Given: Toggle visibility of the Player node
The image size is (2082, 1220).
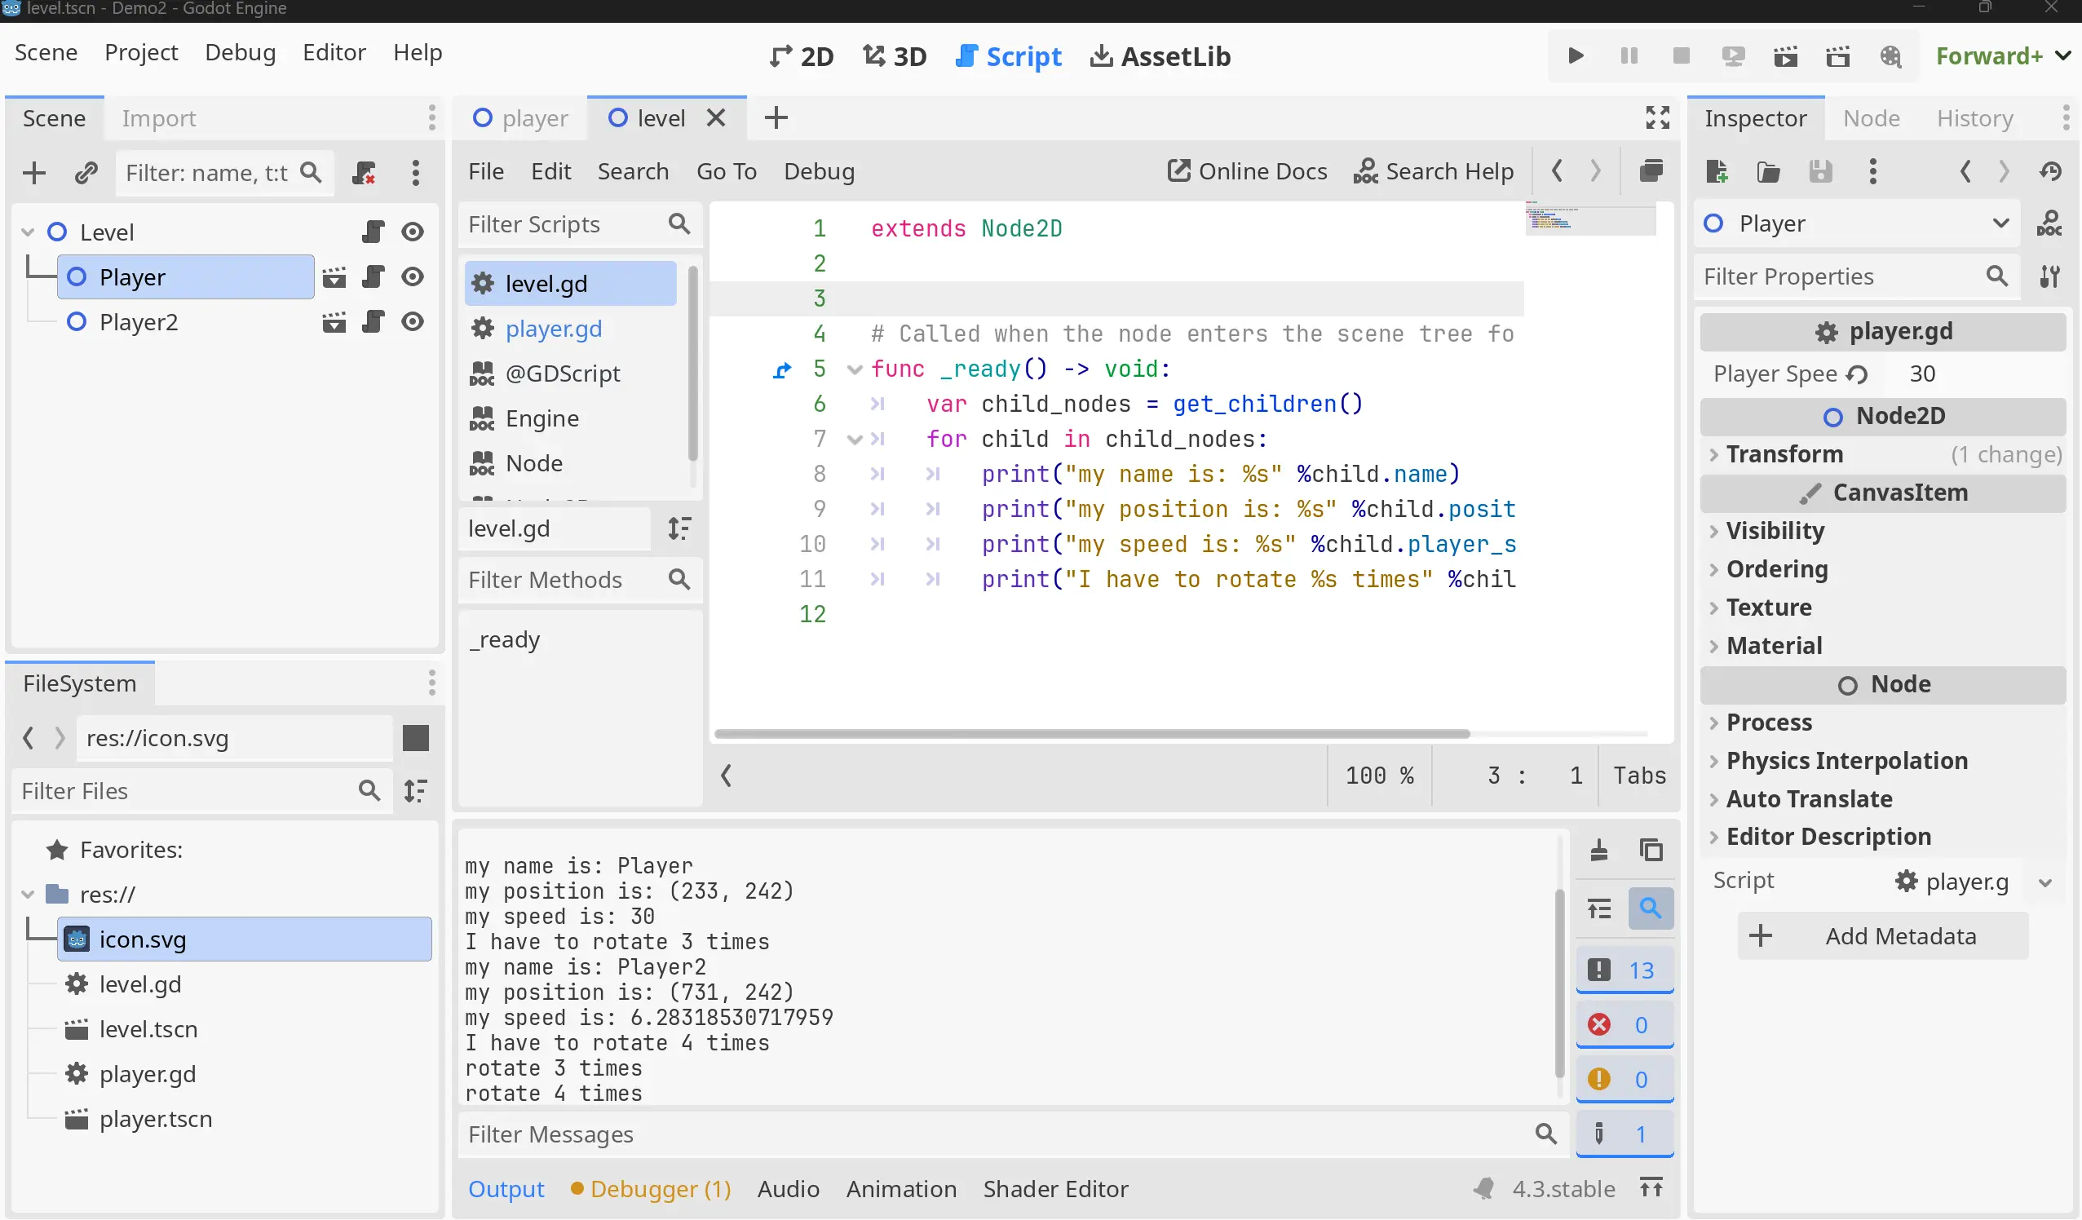Looking at the screenshot, I should pyautogui.click(x=413, y=276).
